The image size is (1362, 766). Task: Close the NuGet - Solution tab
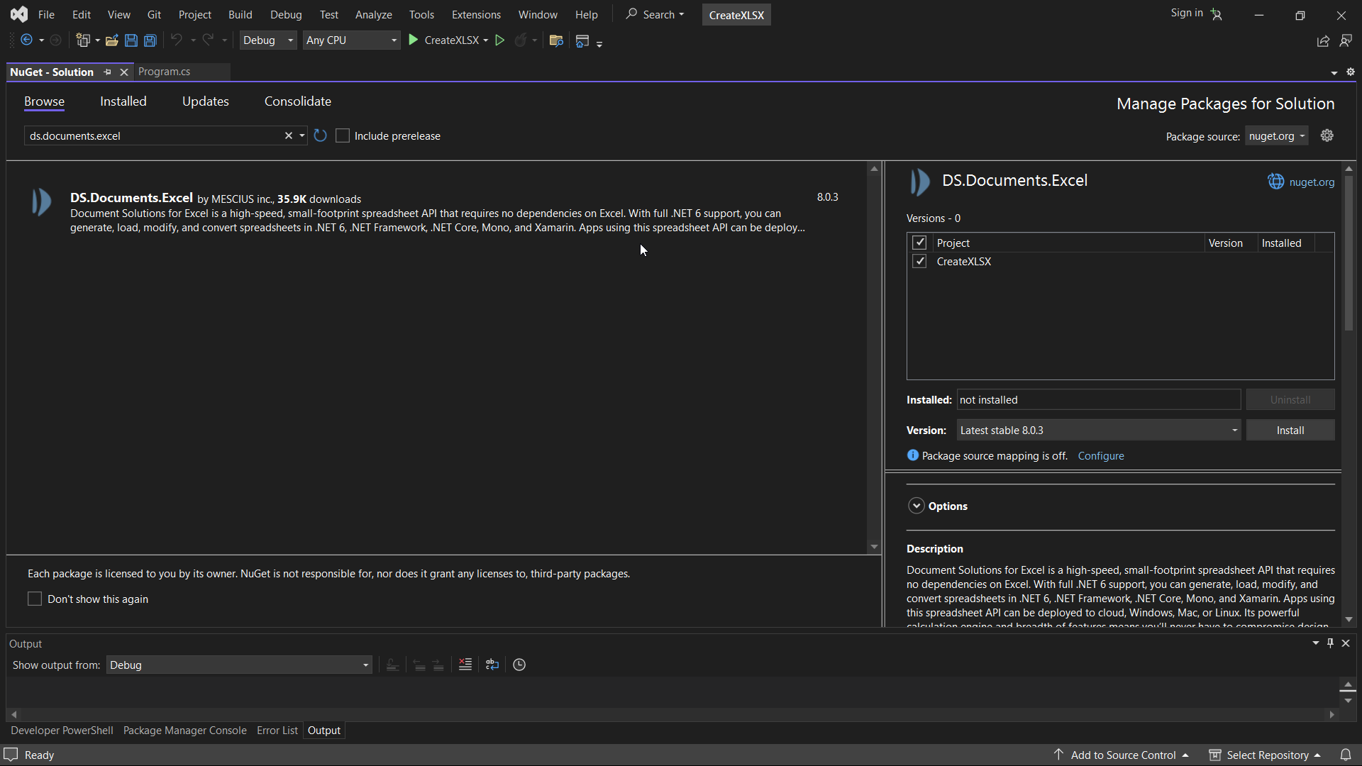124,72
